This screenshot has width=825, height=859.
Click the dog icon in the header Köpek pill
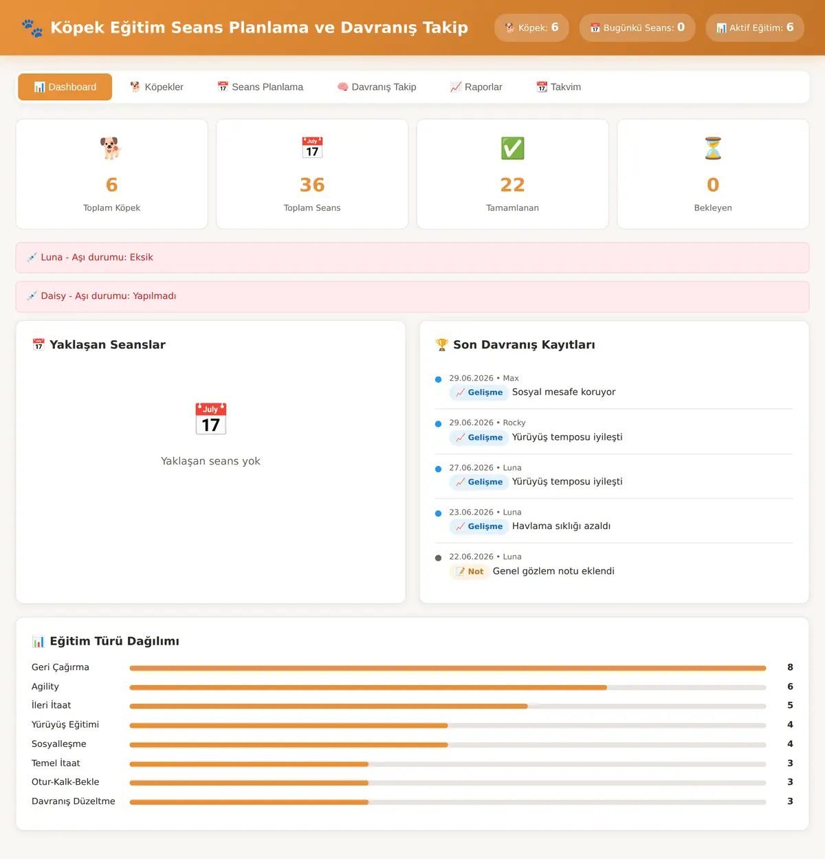pos(510,28)
